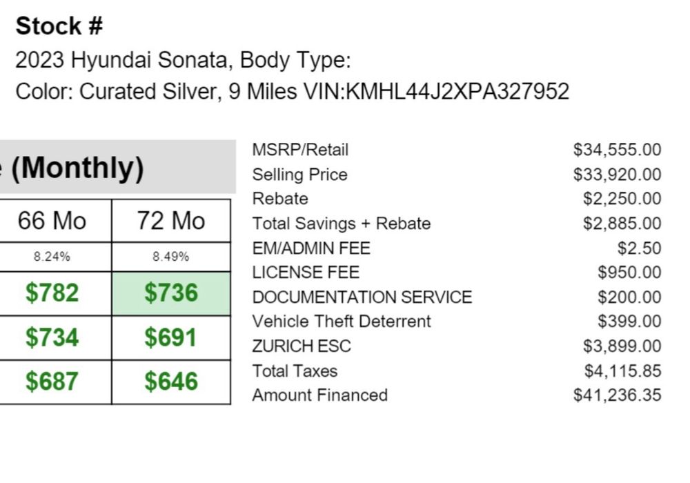690x483 pixels.
Task: Click the MSRP/Retail line label
Action: pos(300,150)
